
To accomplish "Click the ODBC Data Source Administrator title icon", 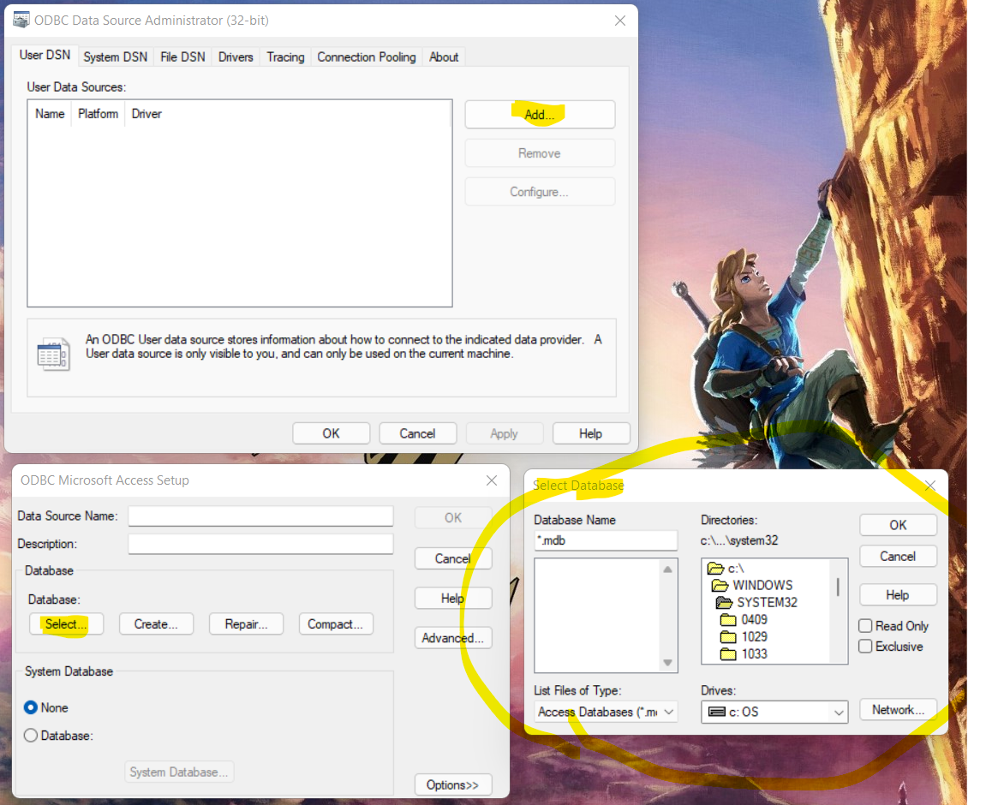I will click(21, 20).
